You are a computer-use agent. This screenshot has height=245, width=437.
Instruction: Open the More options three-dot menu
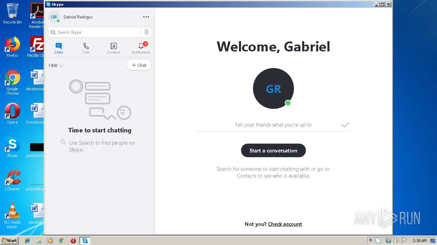coord(146,17)
